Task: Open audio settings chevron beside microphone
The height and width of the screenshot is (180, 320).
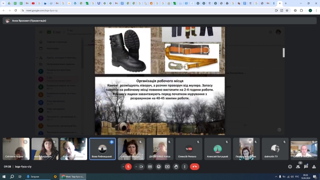Action: (x=123, y=167)
